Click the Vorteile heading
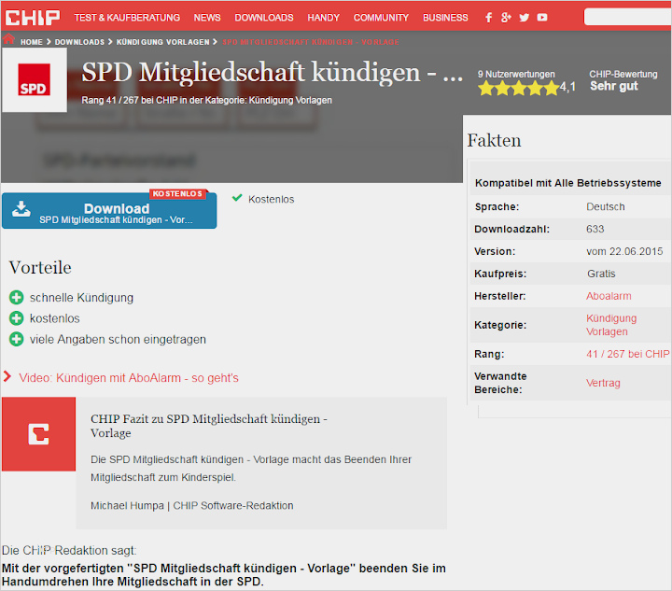This screenshot has height=591, width=672. point(40,267)
